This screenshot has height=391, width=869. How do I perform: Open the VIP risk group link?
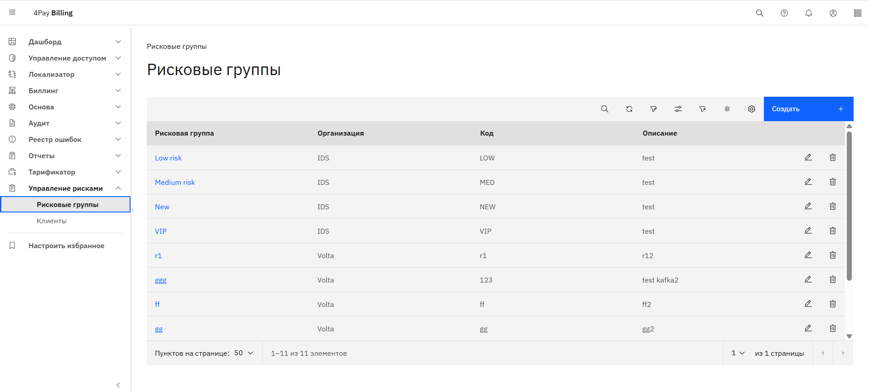pos(161,231)
